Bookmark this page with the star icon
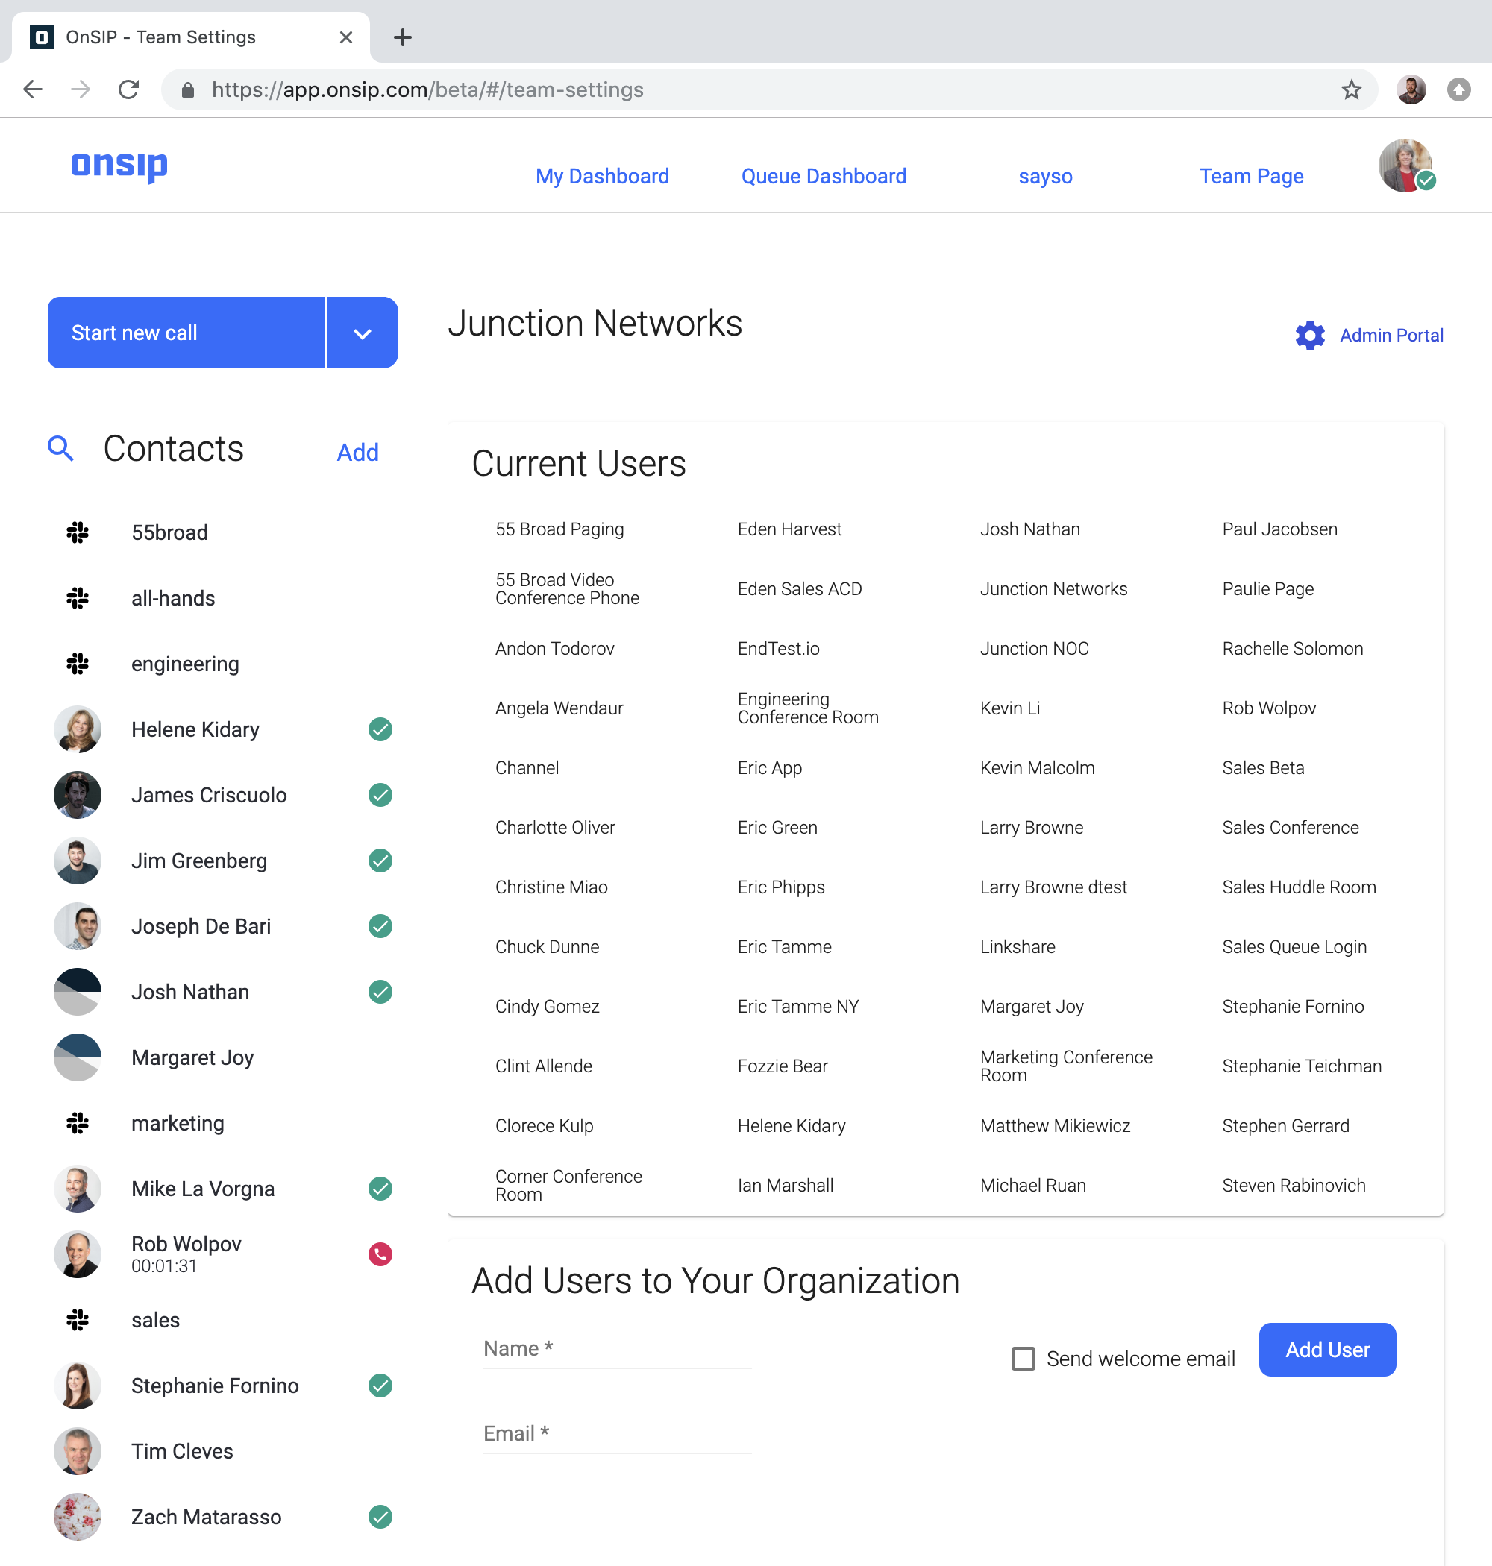The width and height of the screenshot is (1492, 1566). coord(1351,89)
